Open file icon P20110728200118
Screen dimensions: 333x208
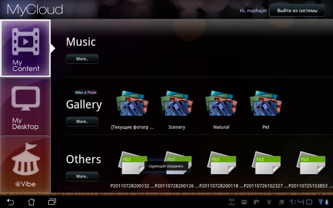(221, 163)
